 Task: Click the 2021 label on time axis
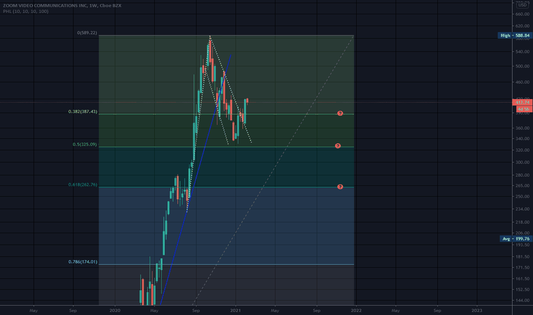[236, 310]
